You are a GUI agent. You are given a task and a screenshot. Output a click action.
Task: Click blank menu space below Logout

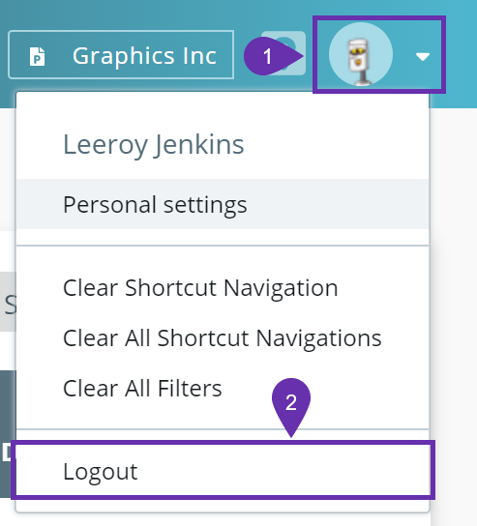pyautogui.click(x=223, y=506)
